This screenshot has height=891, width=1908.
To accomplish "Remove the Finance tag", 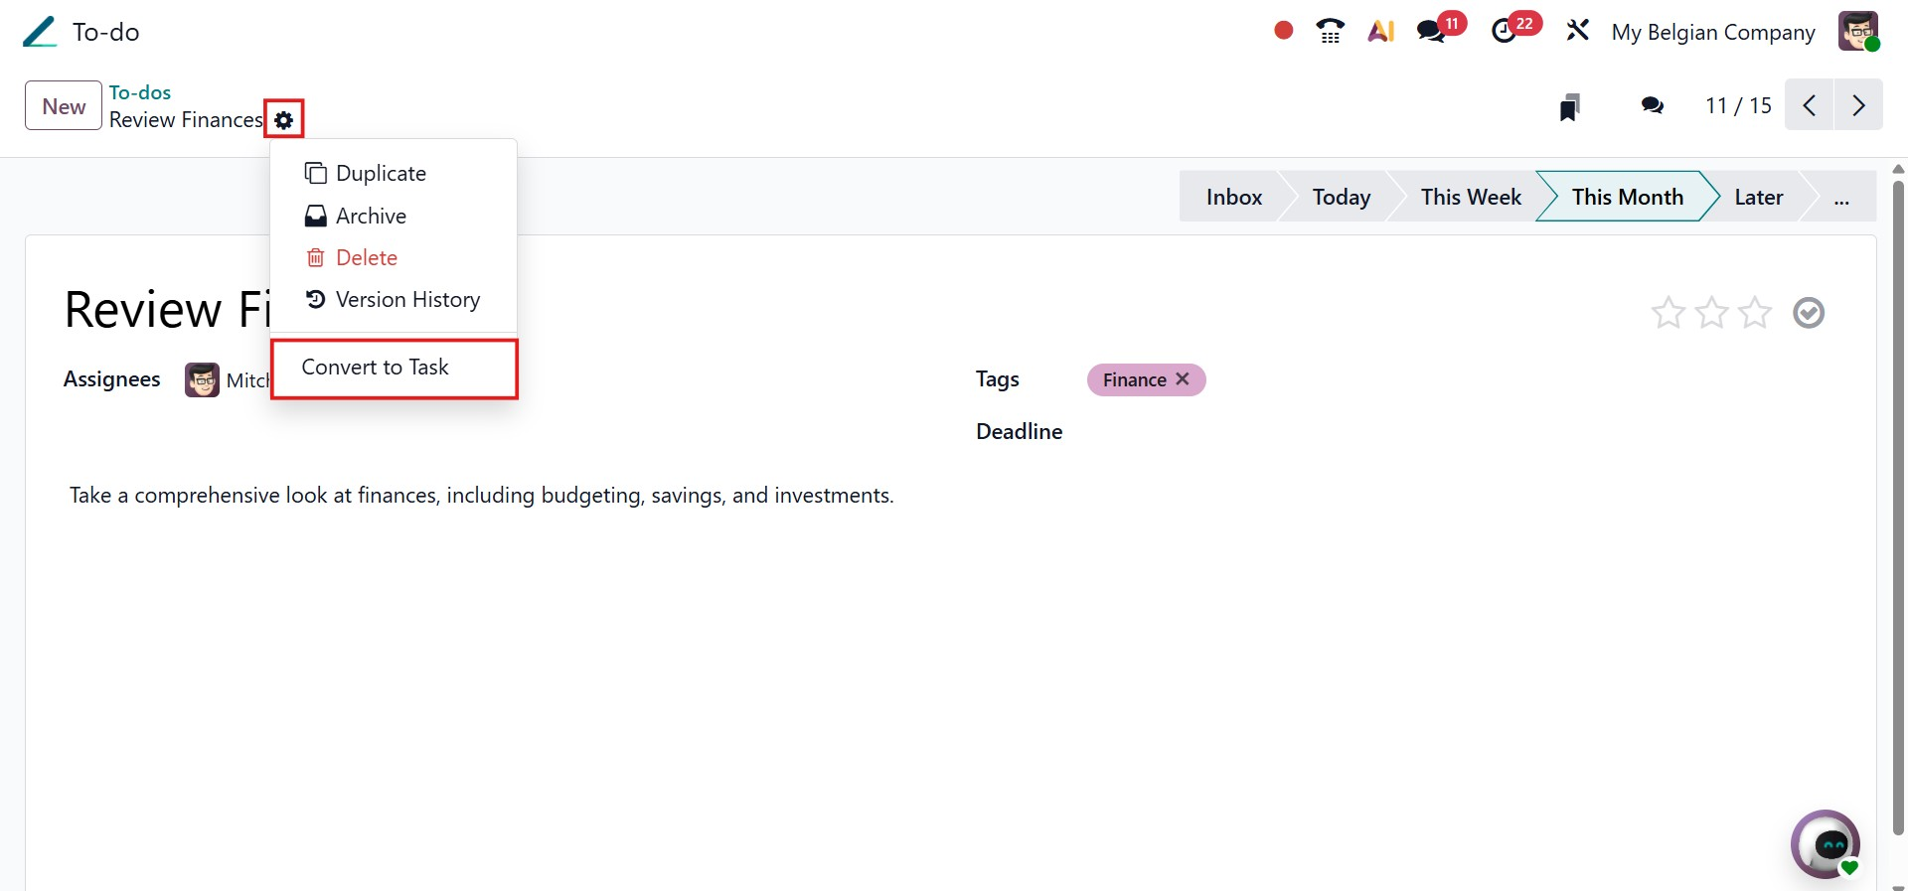I will coord(1183,378).
